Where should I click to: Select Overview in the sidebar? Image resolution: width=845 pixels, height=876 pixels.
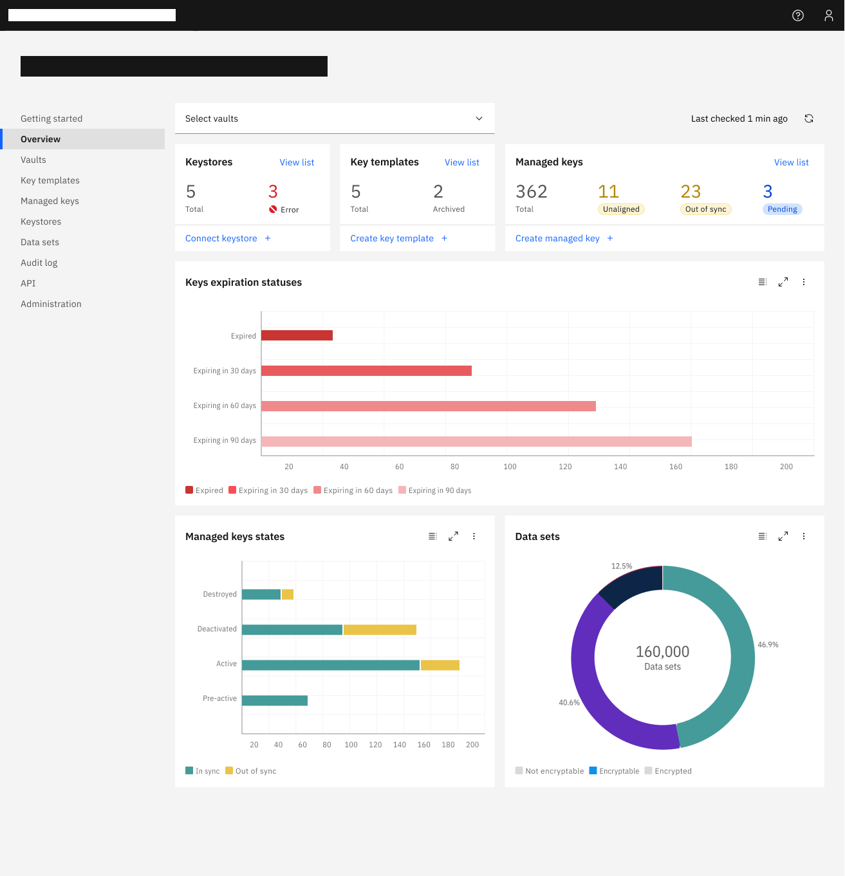click(x=82, y=139)
